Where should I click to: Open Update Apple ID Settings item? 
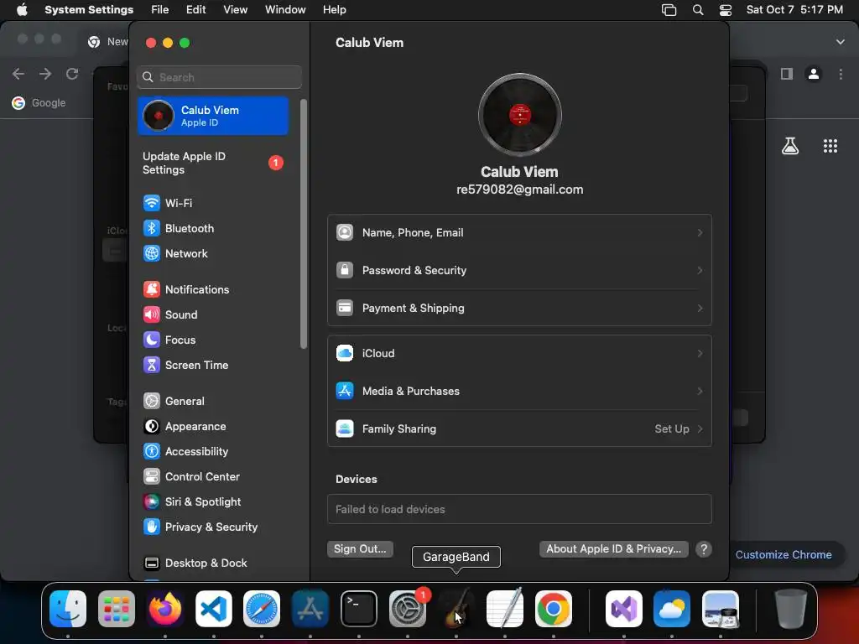[214, 163]
